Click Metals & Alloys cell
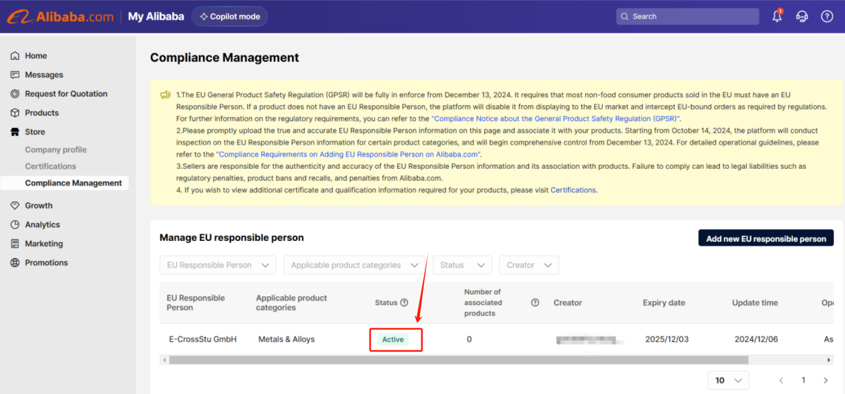This screenshot has height=394, width=845. coord(286,339)
